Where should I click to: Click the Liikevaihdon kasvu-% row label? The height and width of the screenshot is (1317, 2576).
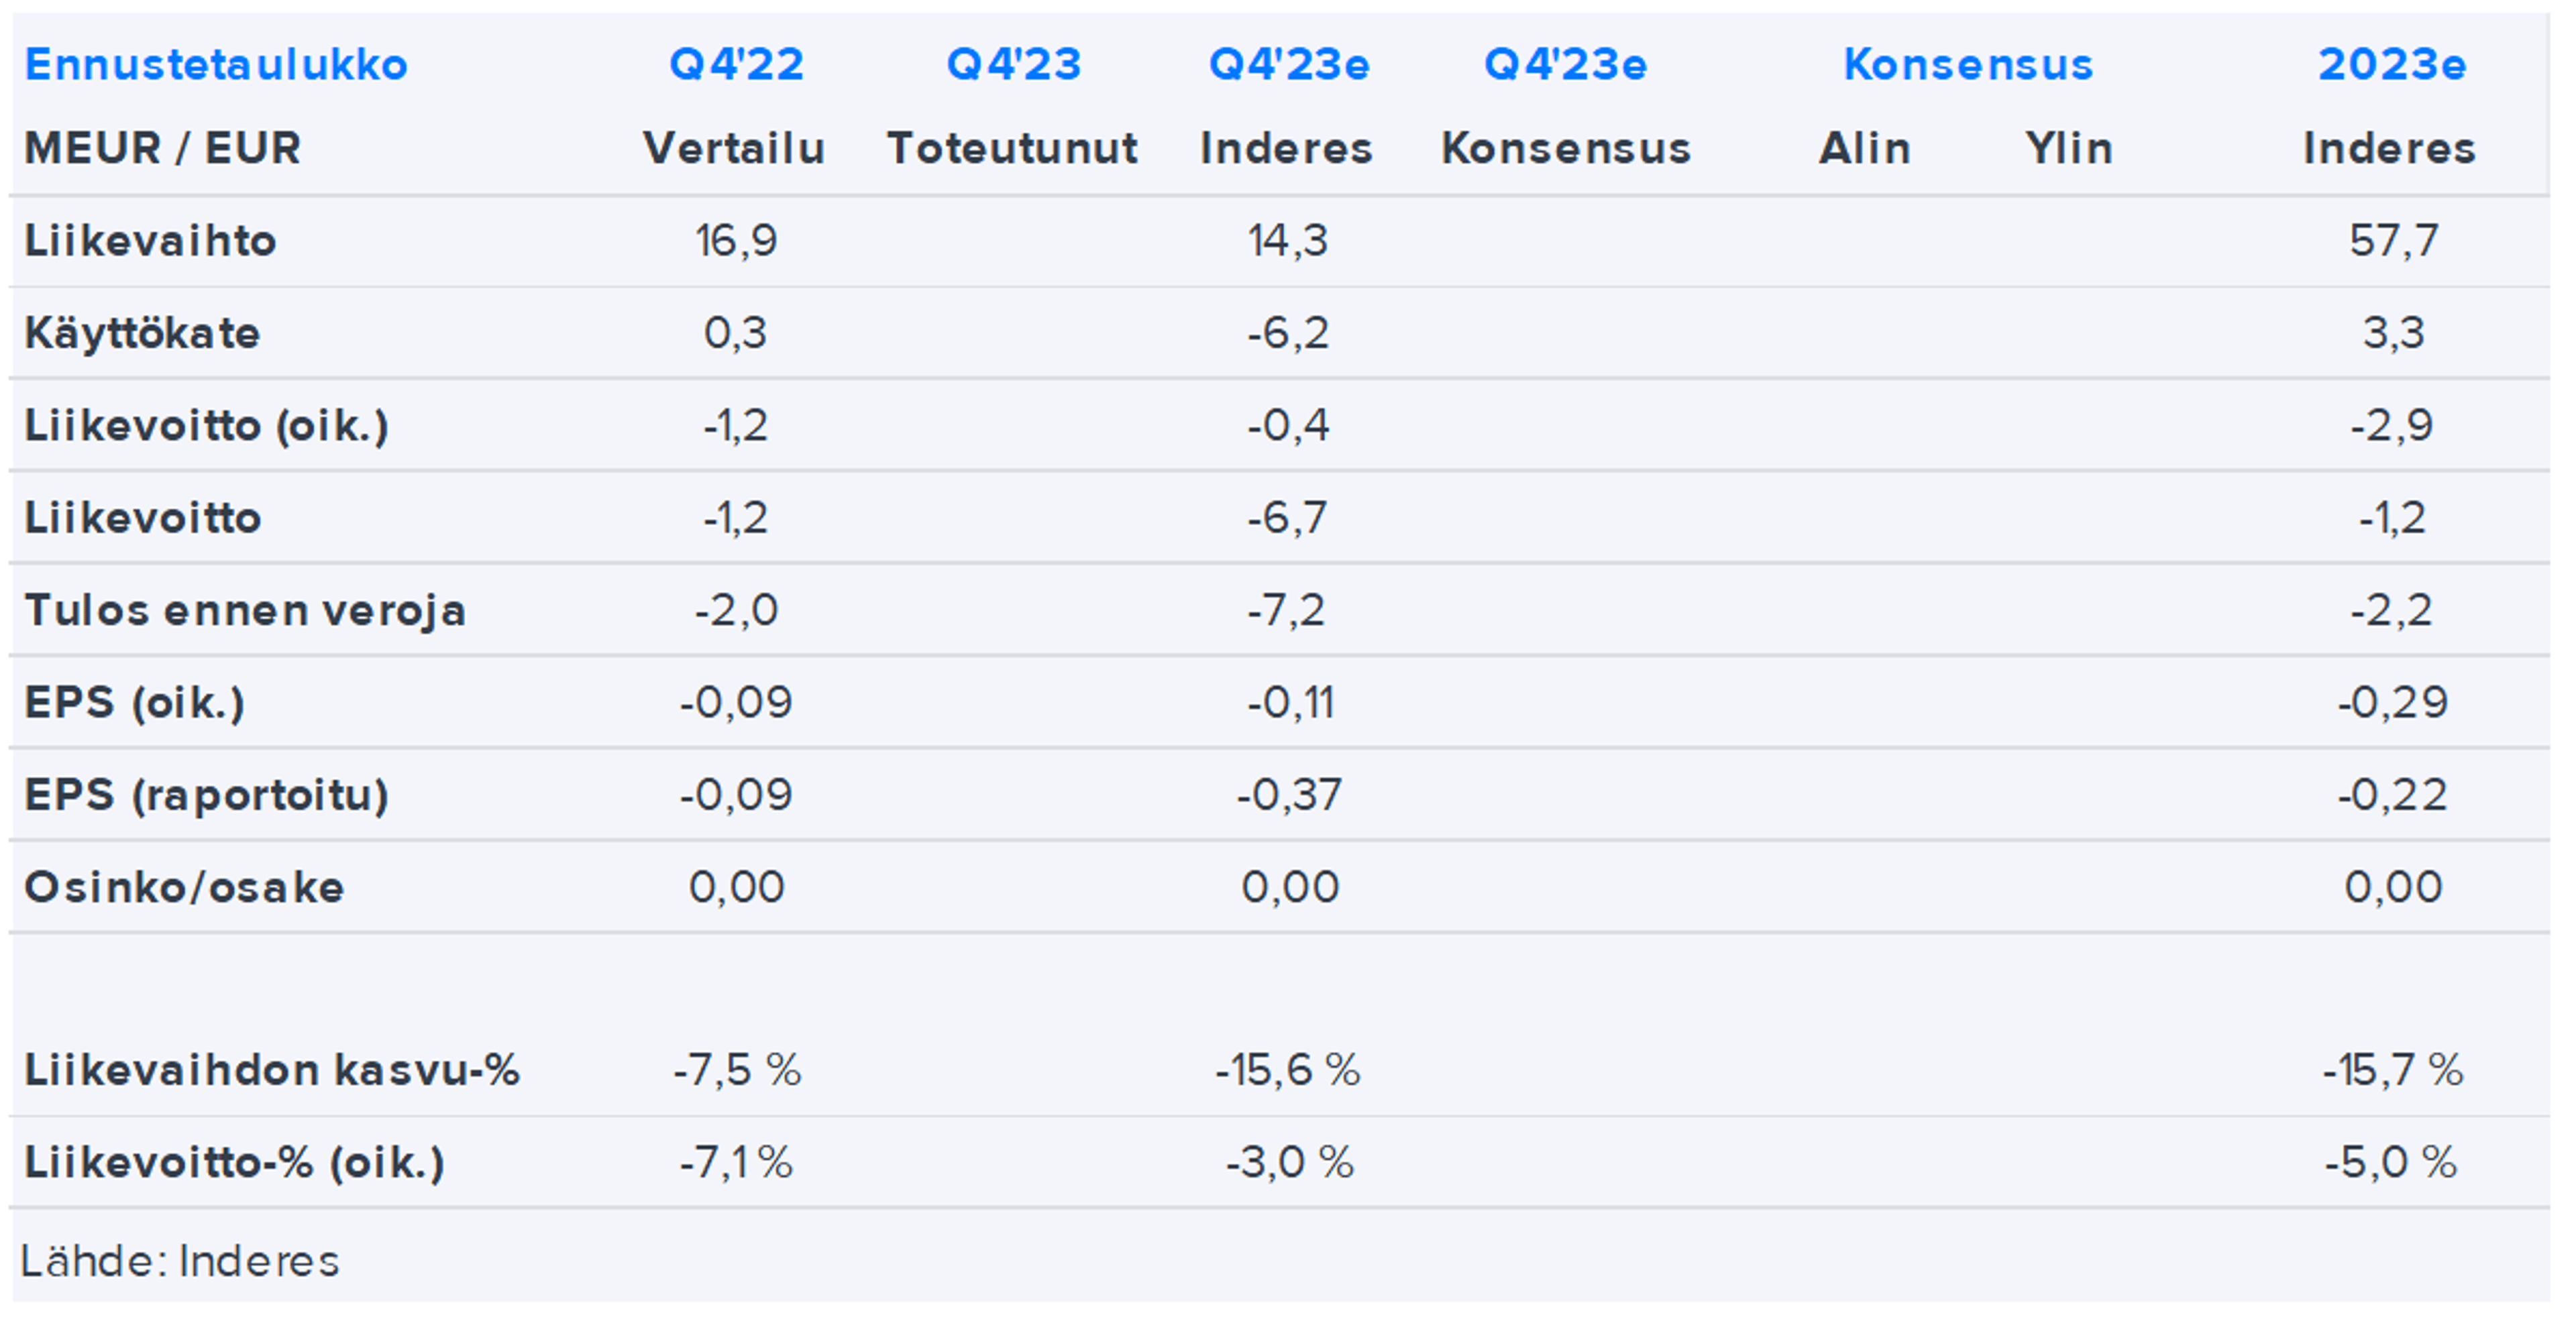(272, 1070)
